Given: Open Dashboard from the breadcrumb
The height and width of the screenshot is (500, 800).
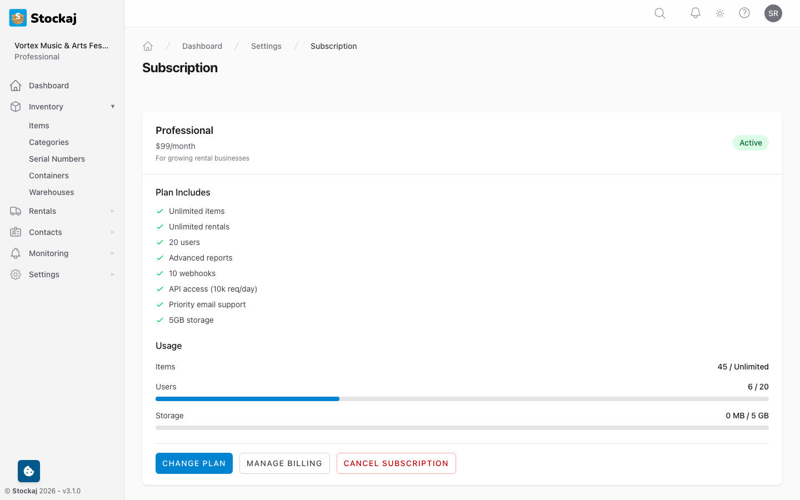Looking at the screenshot, I should pos(202,46).
